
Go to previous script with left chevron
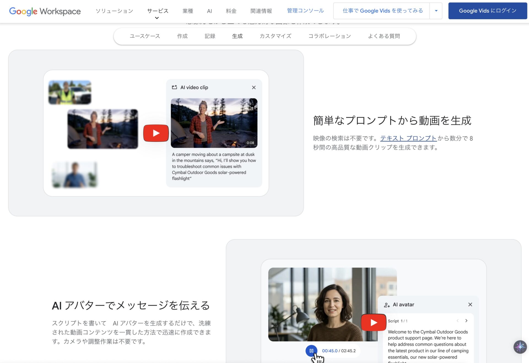pos(457,321)
